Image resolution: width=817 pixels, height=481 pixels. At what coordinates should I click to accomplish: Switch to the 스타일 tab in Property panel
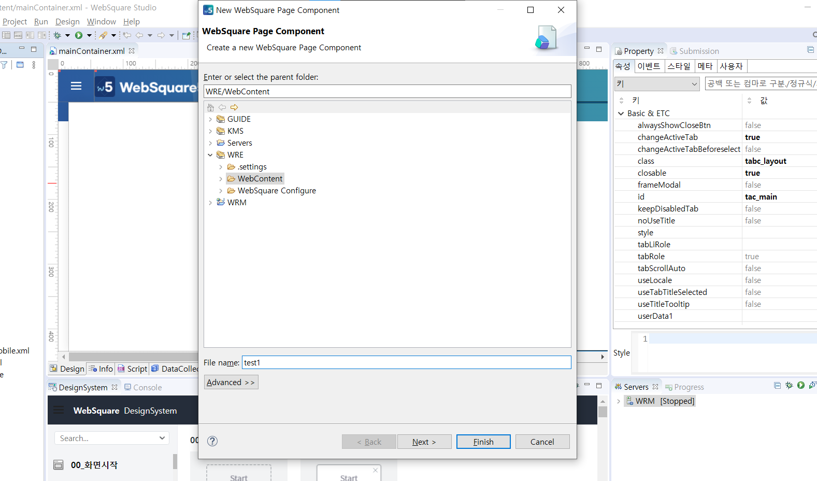pos(679,66)
